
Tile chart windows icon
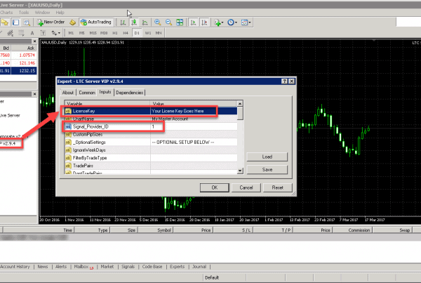(x=180, y=22)
